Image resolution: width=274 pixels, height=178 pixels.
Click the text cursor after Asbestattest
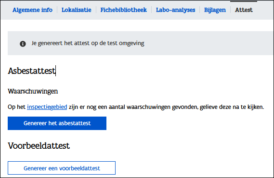click(x=55, y=71)
